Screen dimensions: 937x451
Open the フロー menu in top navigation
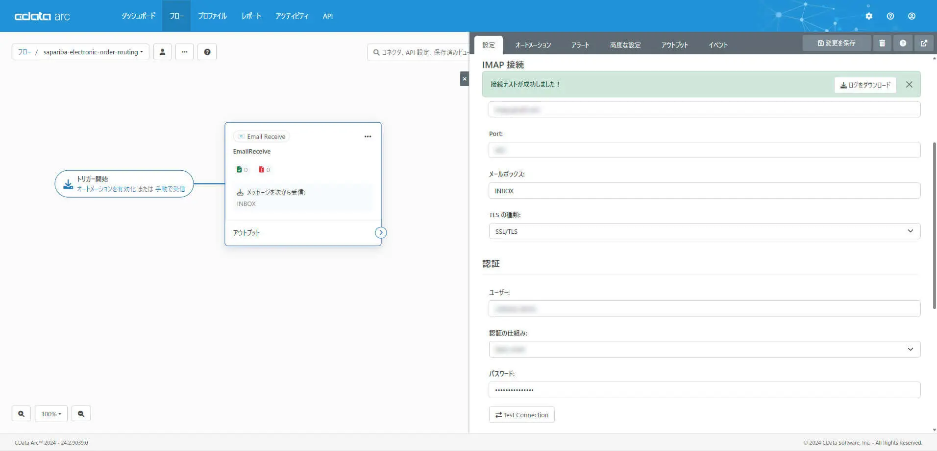(x=176, y=16)
